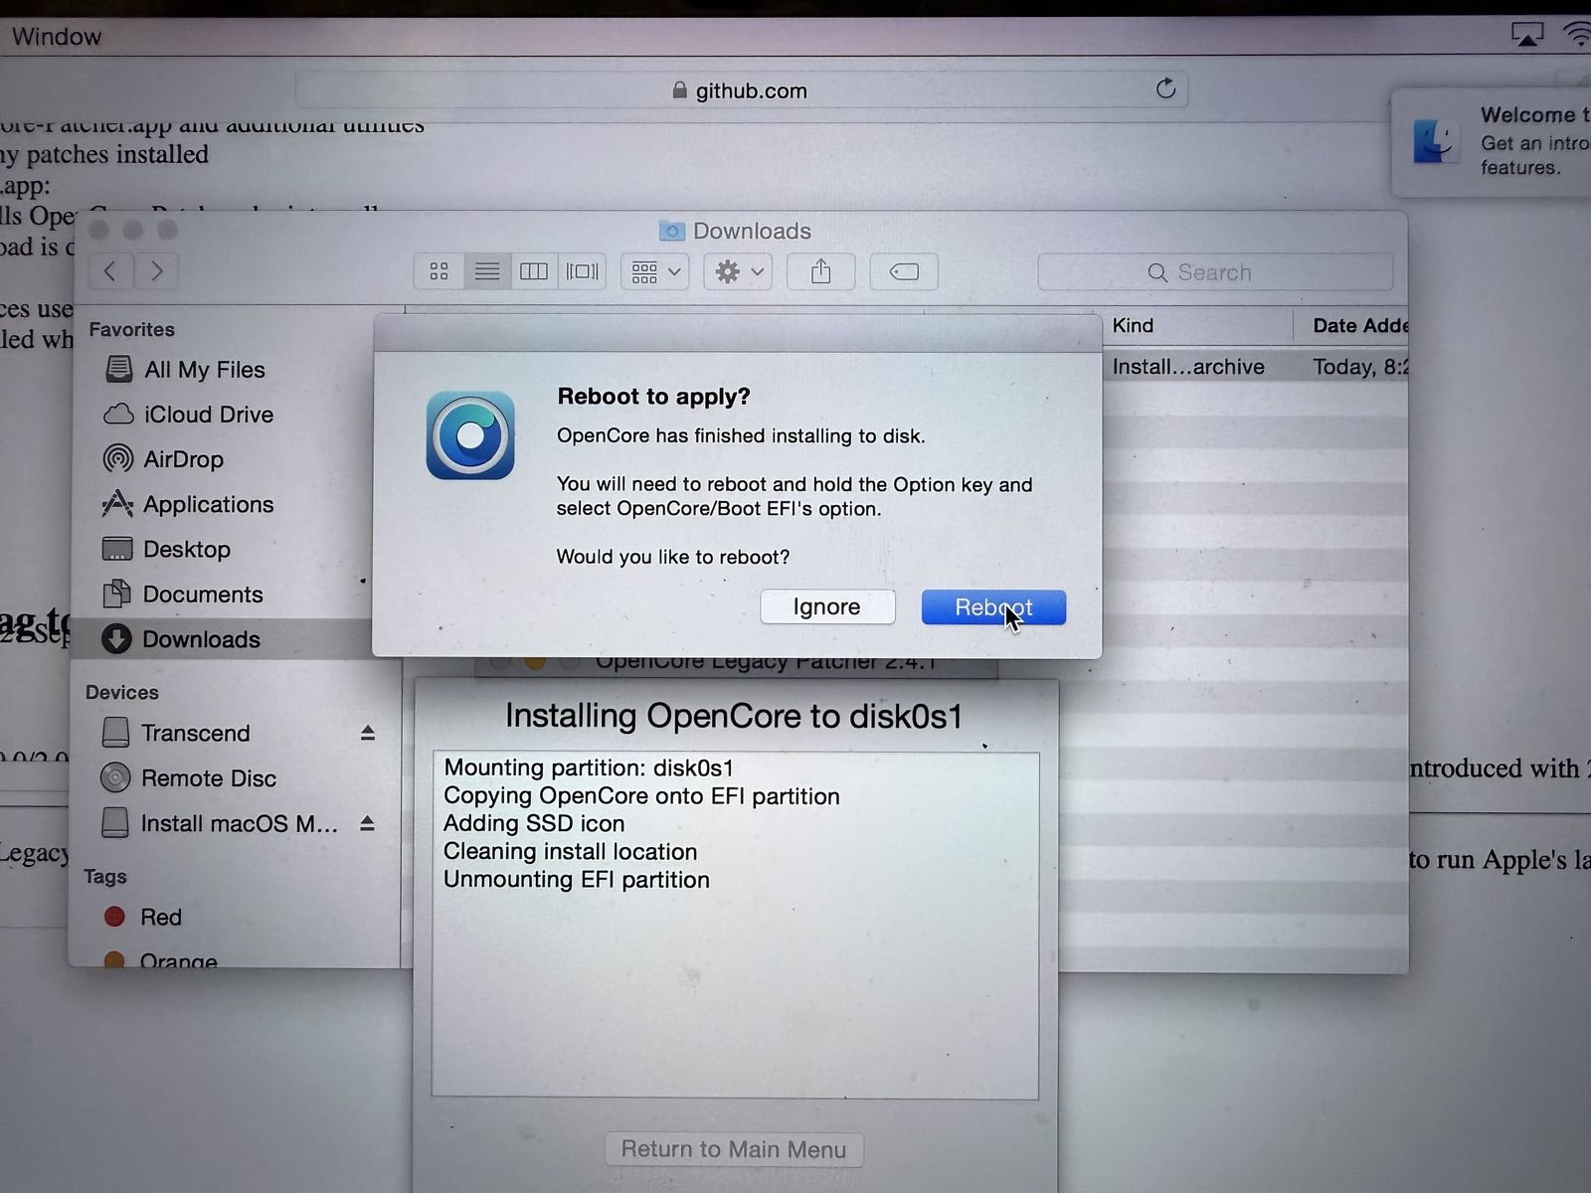1591x1193 pixels.
Task: Confirm with the Reboot button
Action: point(993,607)
